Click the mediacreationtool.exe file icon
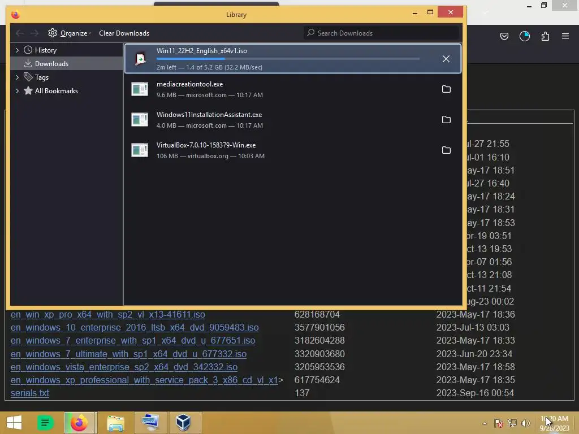Image resolution: width=579 pixels, height=434 pixels. 140,89
